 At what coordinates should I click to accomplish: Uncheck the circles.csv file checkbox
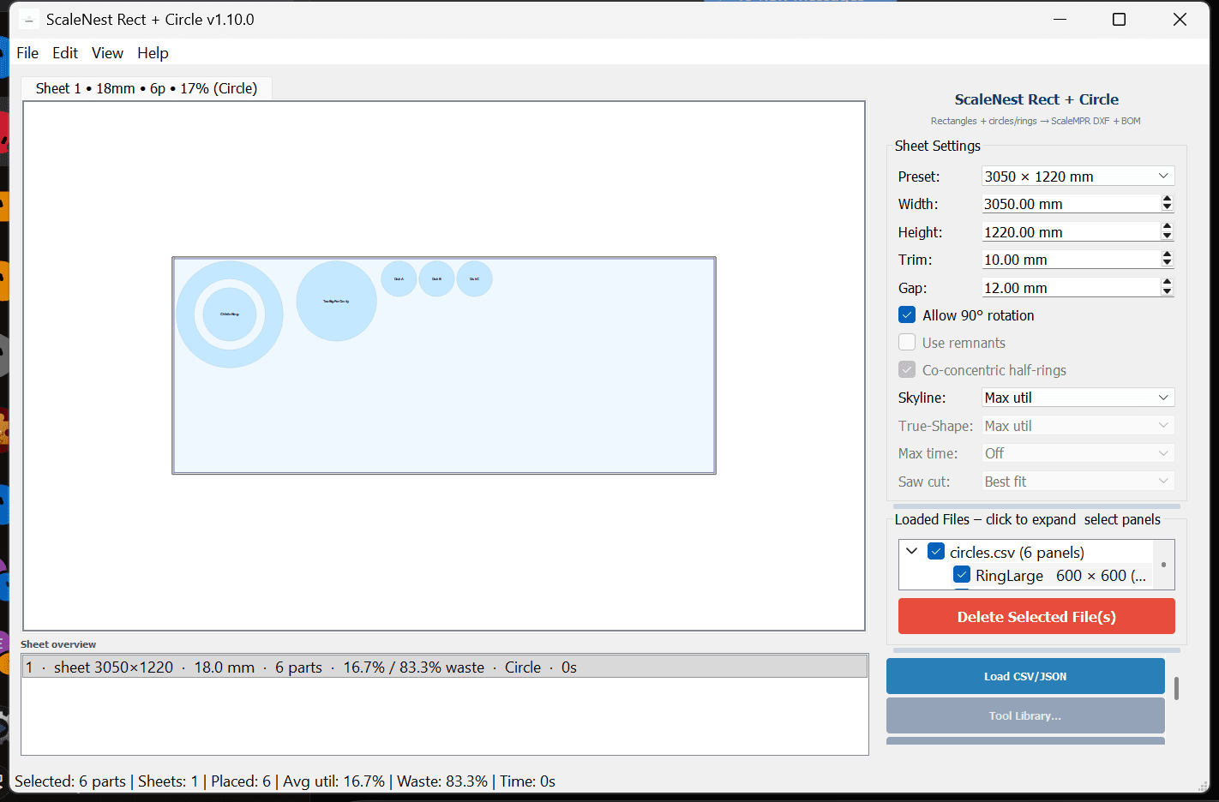[936, 552]
